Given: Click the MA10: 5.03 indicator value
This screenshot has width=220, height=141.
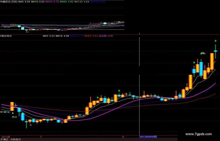Looking at the screenshot, I should pyautogui.click(x=38, y=2).
